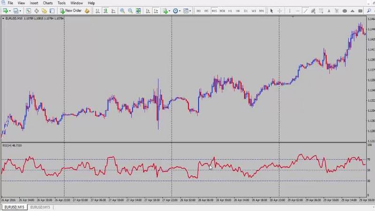Open the Periods clock icon
Image resolution: width=375 pixels, height=211 pixels.
175,11
